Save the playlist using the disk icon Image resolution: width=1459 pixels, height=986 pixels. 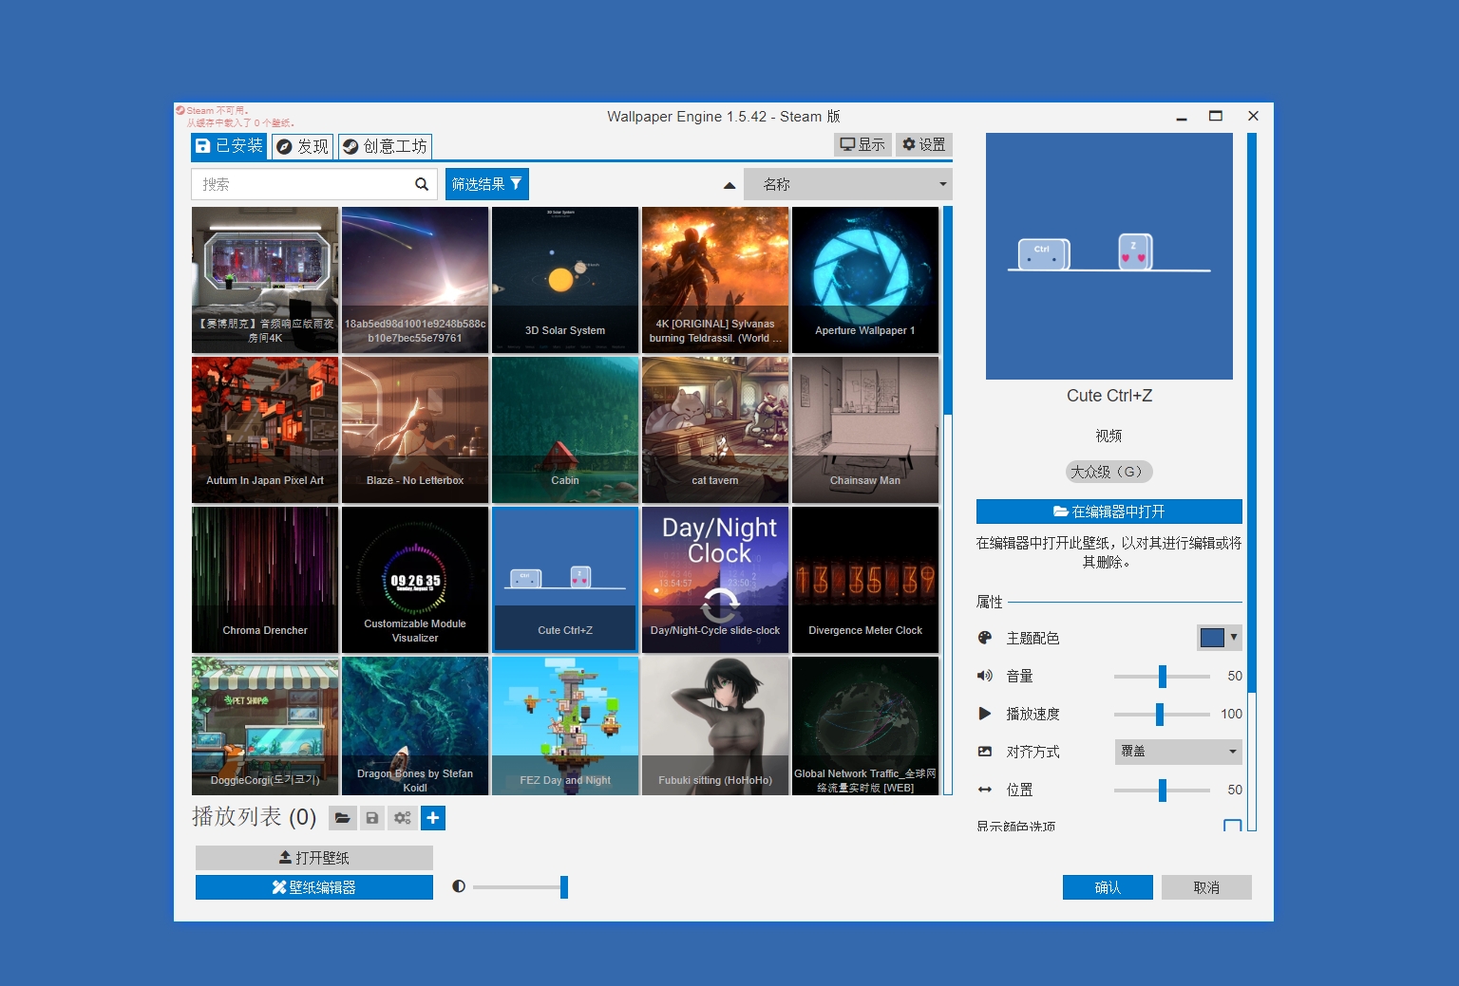coord(372,817)
